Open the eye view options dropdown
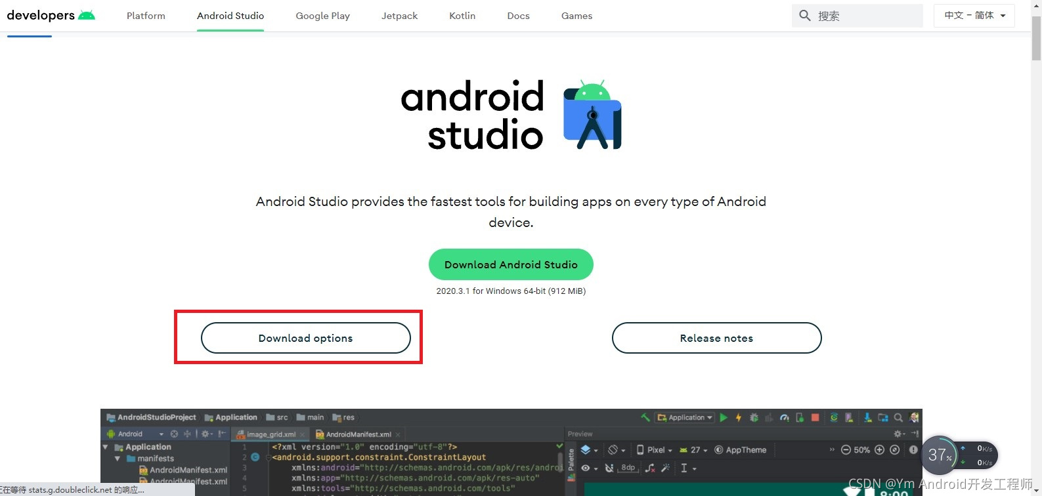The image size is (1042, 496). point(589,468)
